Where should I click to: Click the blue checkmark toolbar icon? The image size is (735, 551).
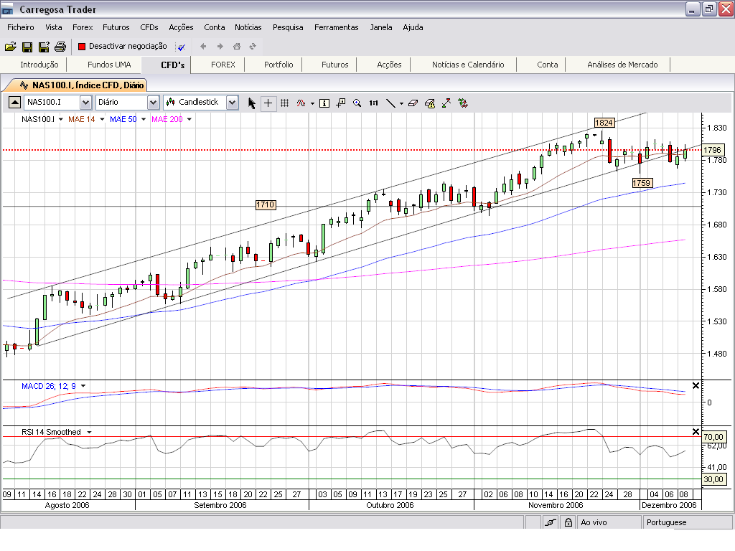[x=182, y=47]
